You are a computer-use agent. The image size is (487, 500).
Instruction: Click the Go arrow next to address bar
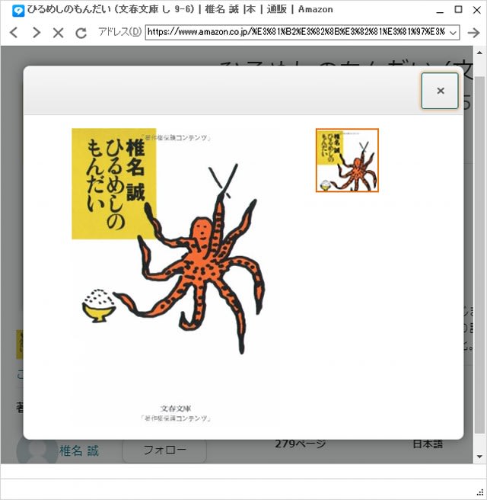click(x=474, y=33)
